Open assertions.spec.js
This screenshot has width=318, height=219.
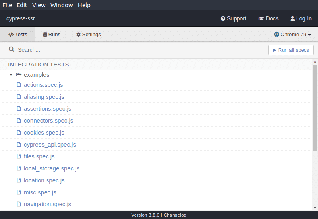click(47, 109)
